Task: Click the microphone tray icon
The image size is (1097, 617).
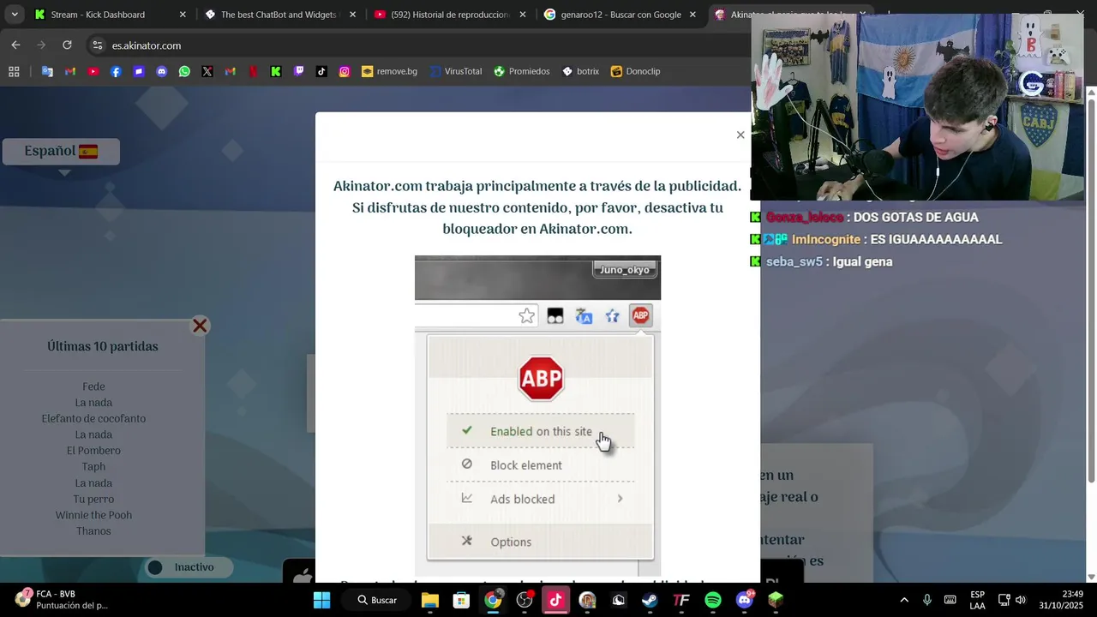Action: (x=927, y=600)
